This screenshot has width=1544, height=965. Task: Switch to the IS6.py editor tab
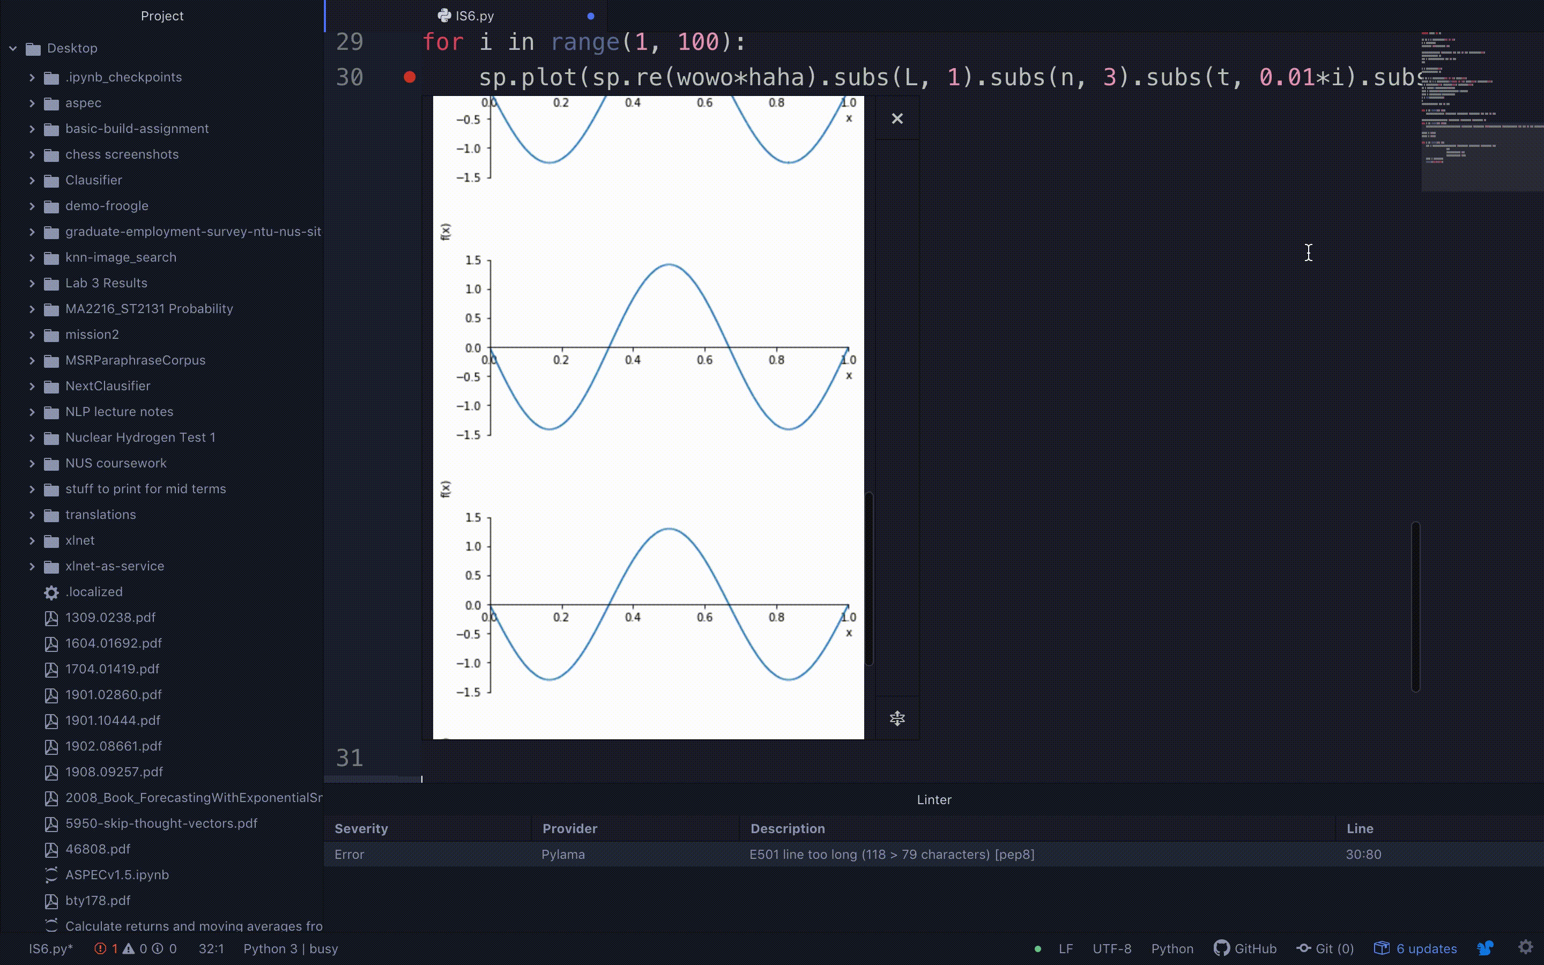coord(474,16)
